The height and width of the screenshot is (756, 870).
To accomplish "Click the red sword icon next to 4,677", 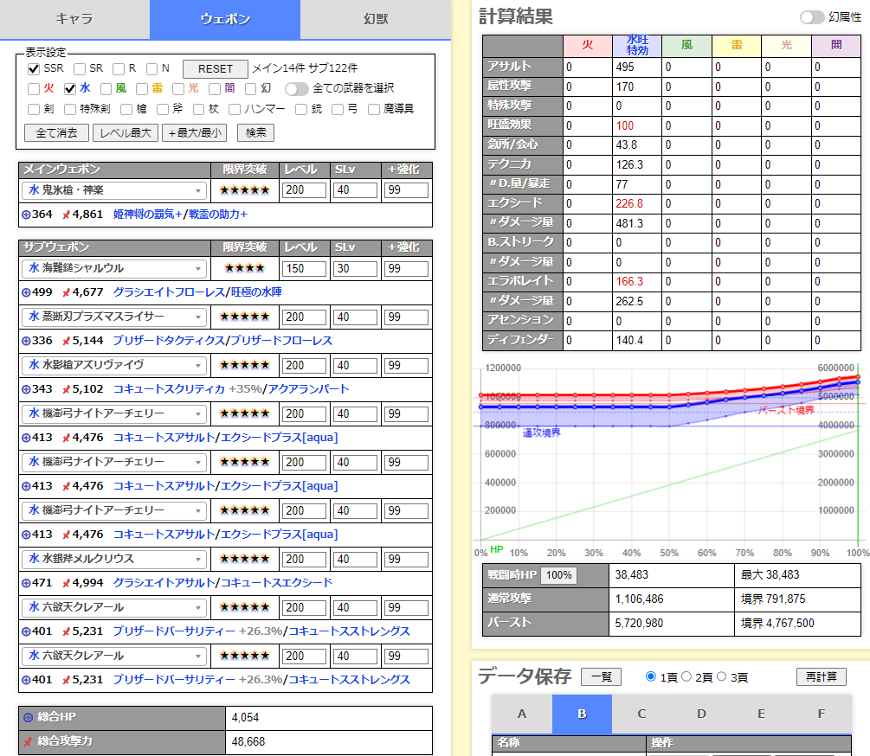I will click(x=66, y=292).
